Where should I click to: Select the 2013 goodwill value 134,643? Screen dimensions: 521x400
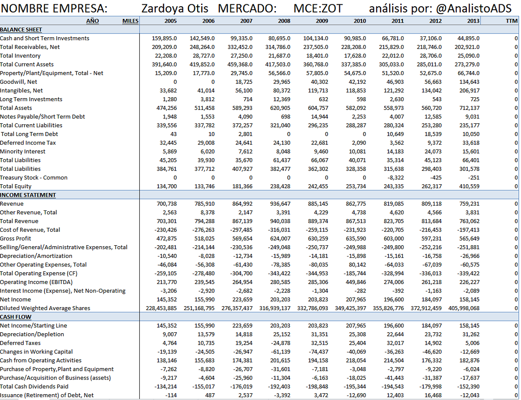tap(469, 82)
